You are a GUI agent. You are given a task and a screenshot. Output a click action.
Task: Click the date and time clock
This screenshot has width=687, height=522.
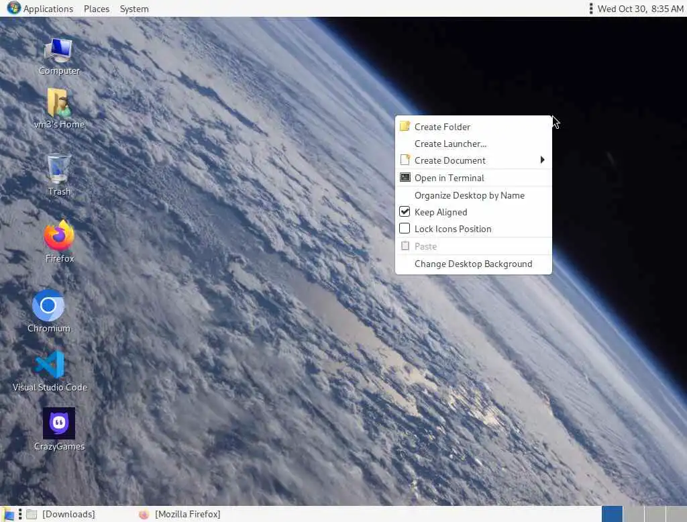(640, 9)
